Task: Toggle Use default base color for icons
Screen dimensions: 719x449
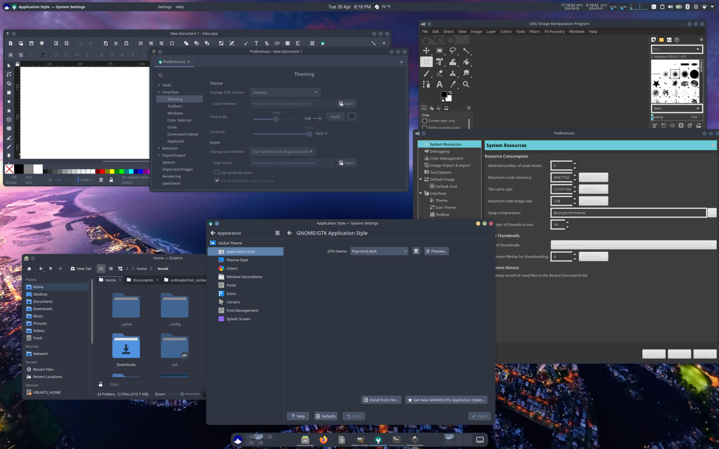Action: tap(216, 180)
